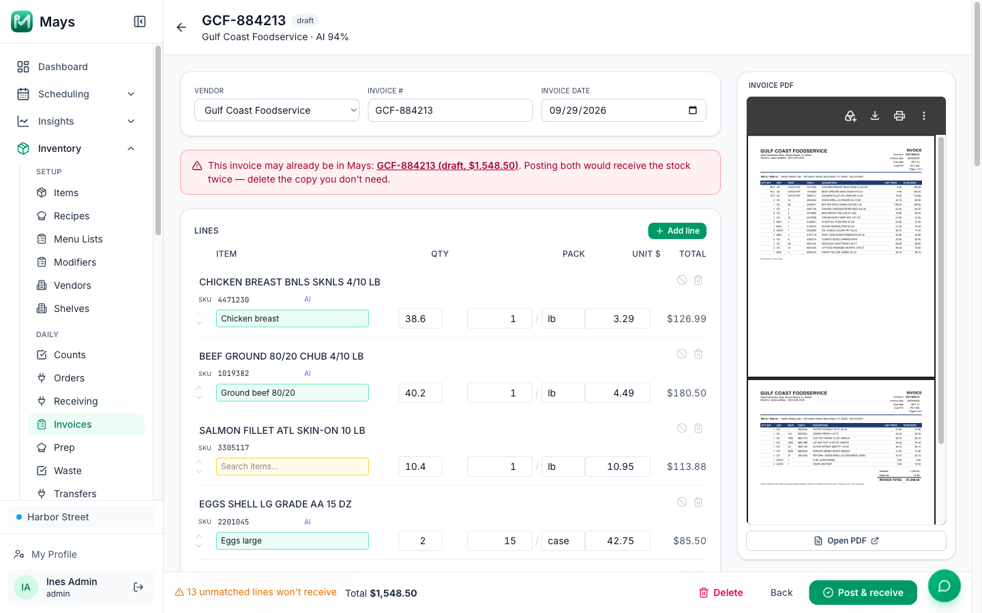Screen dimensions: 982x613
Task: Click the second PDF page preview
Action: click(x=841, y=452)
